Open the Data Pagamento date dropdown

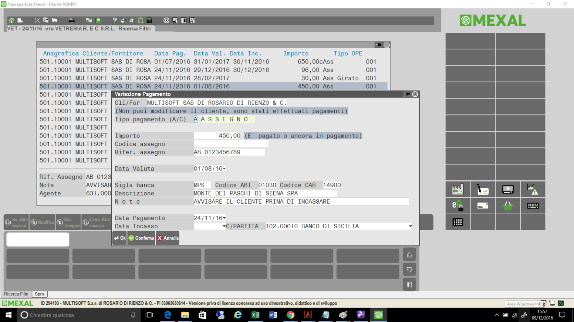pos(224,218)
